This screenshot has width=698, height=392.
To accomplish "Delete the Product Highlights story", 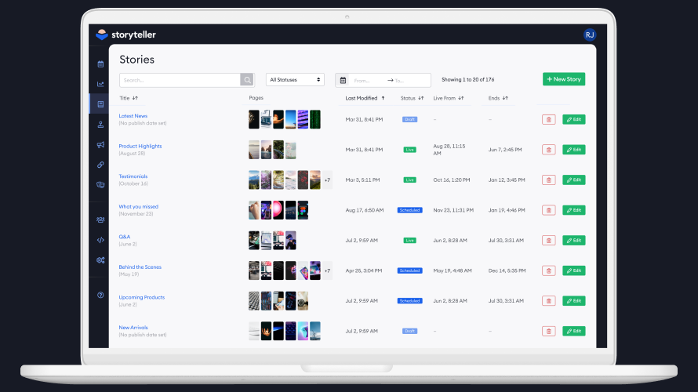I will pyautogui.click(x=548, y=150).
